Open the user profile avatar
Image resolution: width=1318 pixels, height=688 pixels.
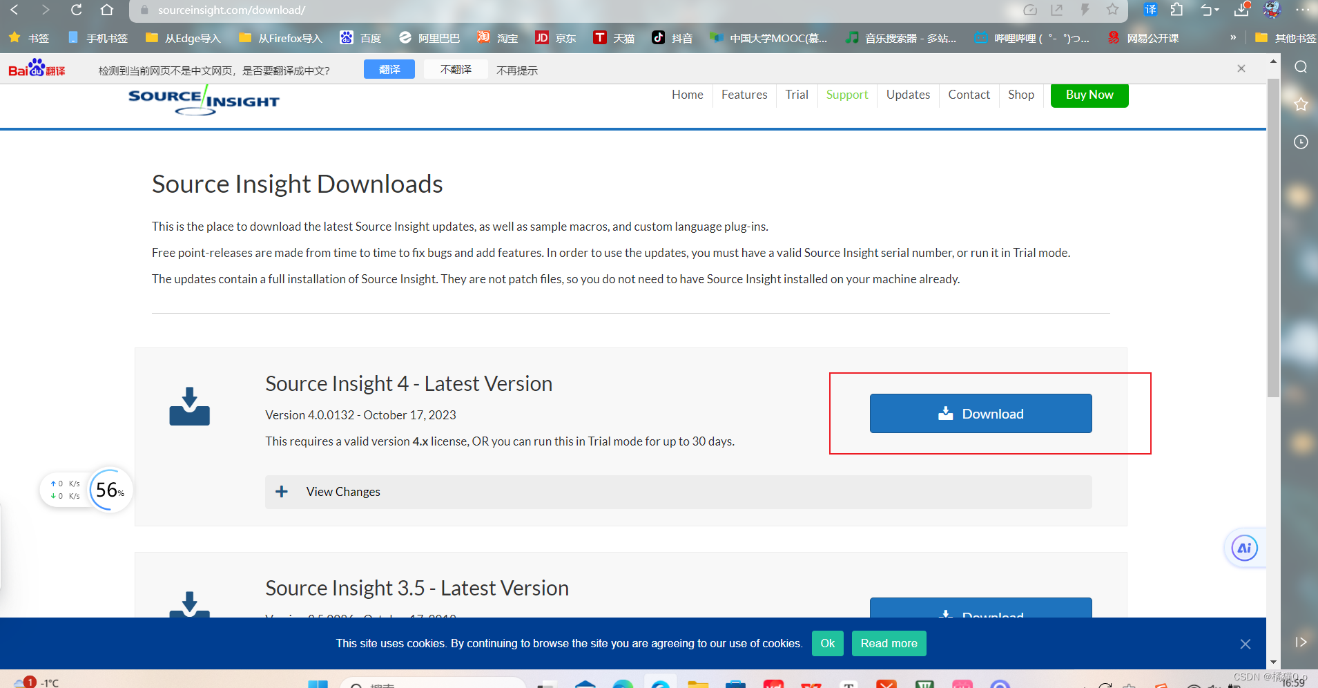click(1272, 9)
